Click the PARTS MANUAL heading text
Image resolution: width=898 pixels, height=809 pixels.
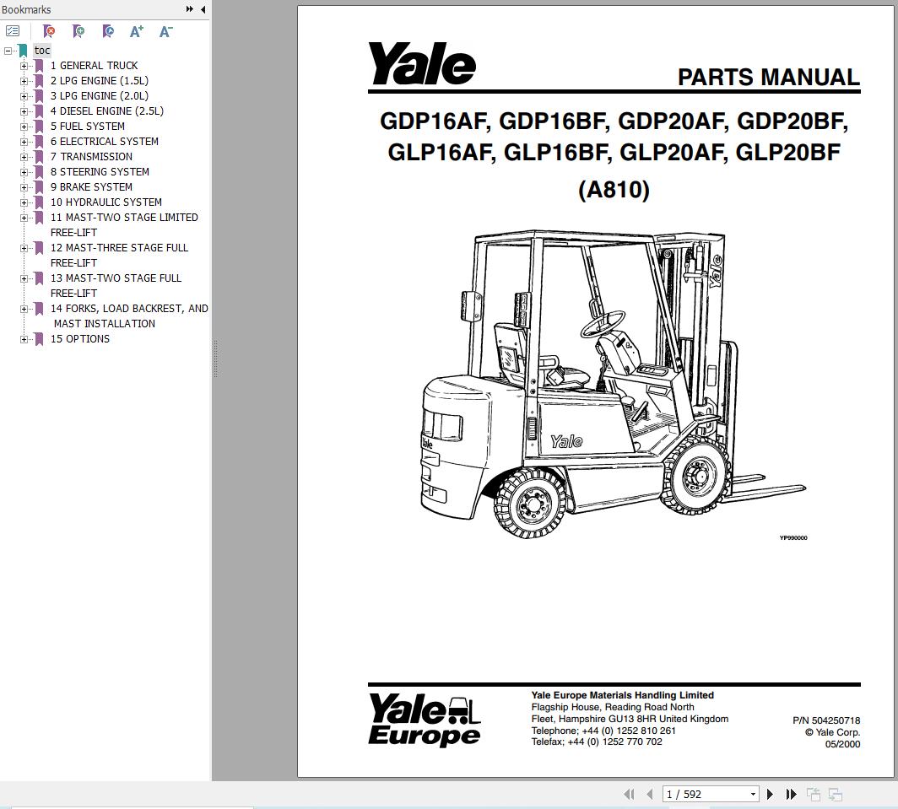tap(769, 78)
